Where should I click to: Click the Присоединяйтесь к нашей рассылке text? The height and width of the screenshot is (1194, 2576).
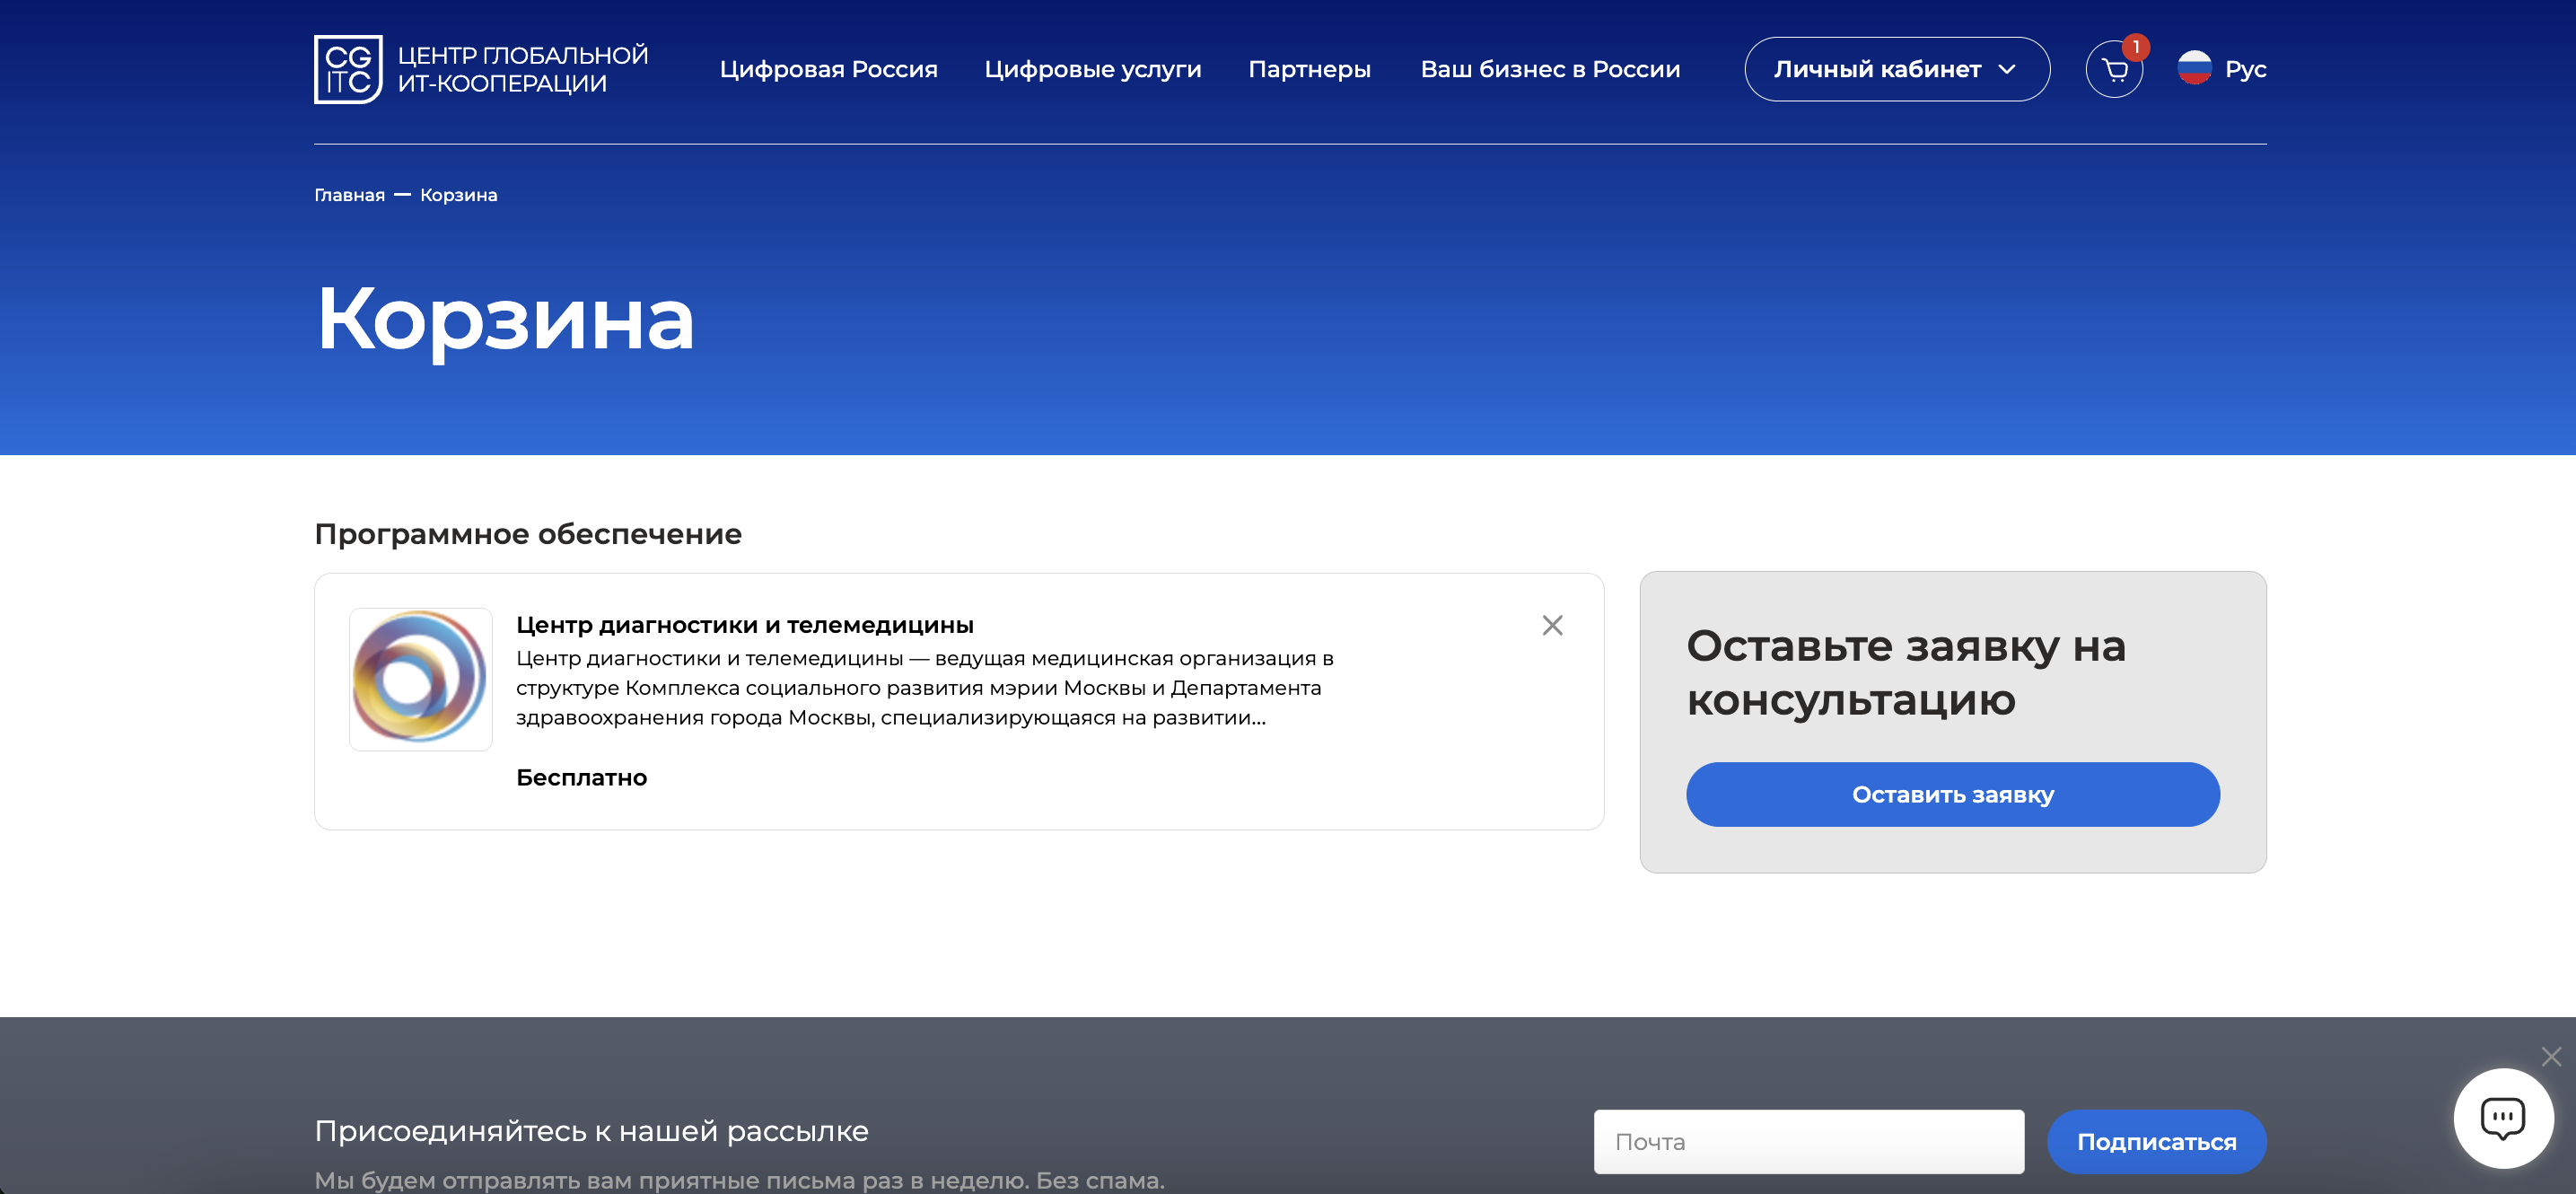591,1131
